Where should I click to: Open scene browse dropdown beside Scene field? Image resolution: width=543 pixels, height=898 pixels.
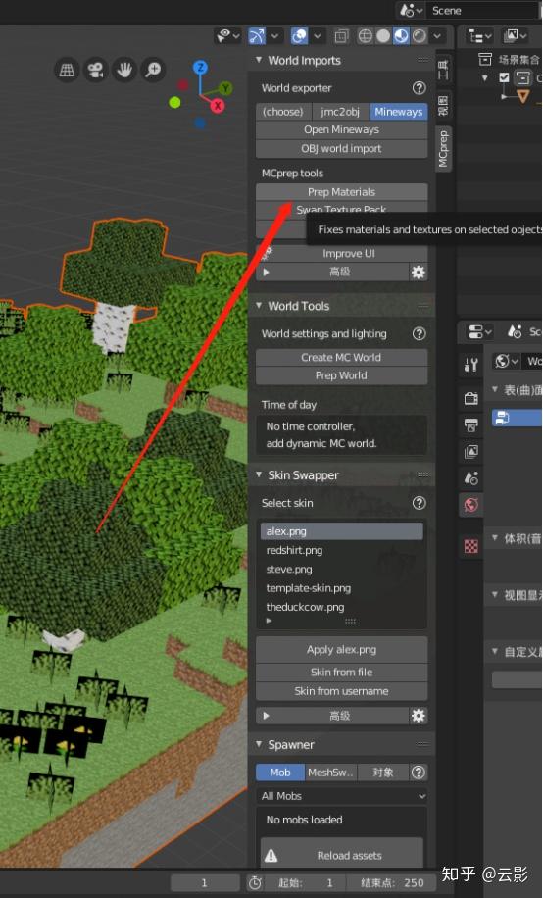[x=412, y=11]
